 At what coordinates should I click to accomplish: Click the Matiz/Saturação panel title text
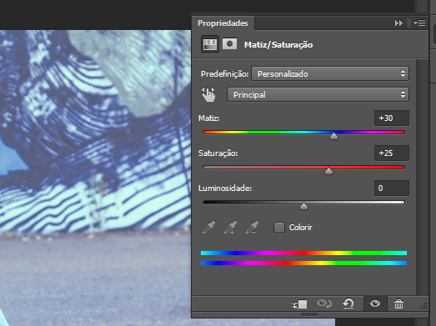point(278,45)
